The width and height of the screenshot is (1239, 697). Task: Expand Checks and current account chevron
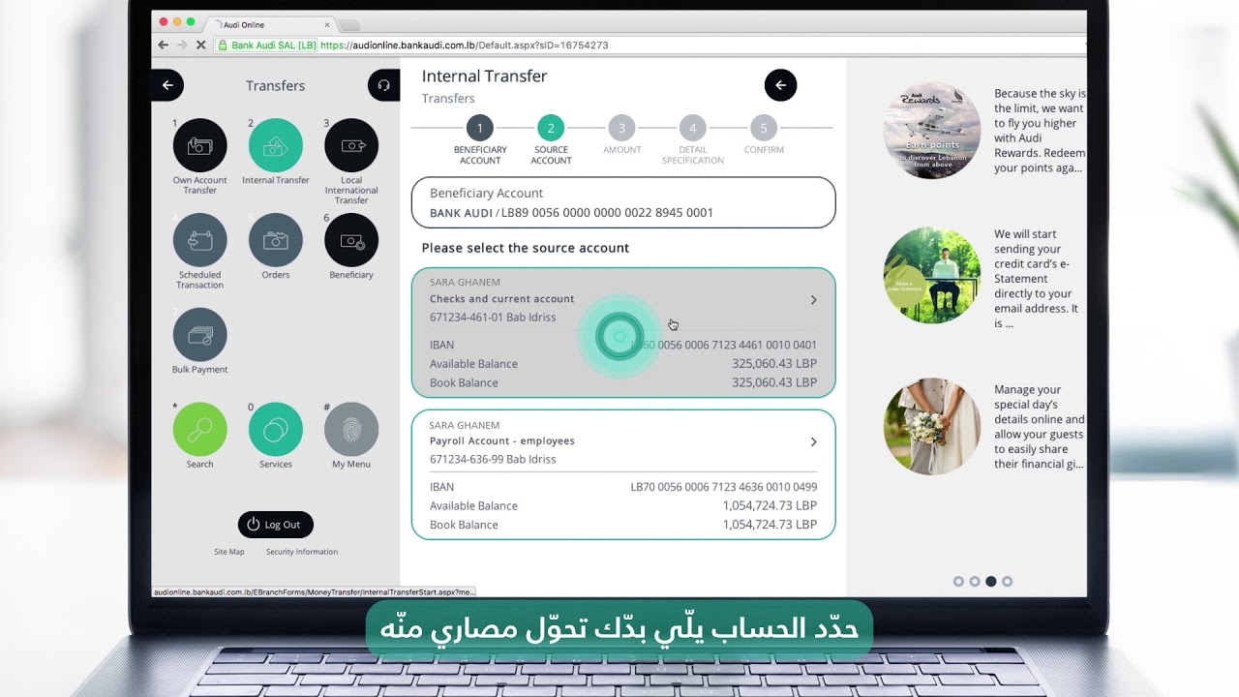coord(813,300)
